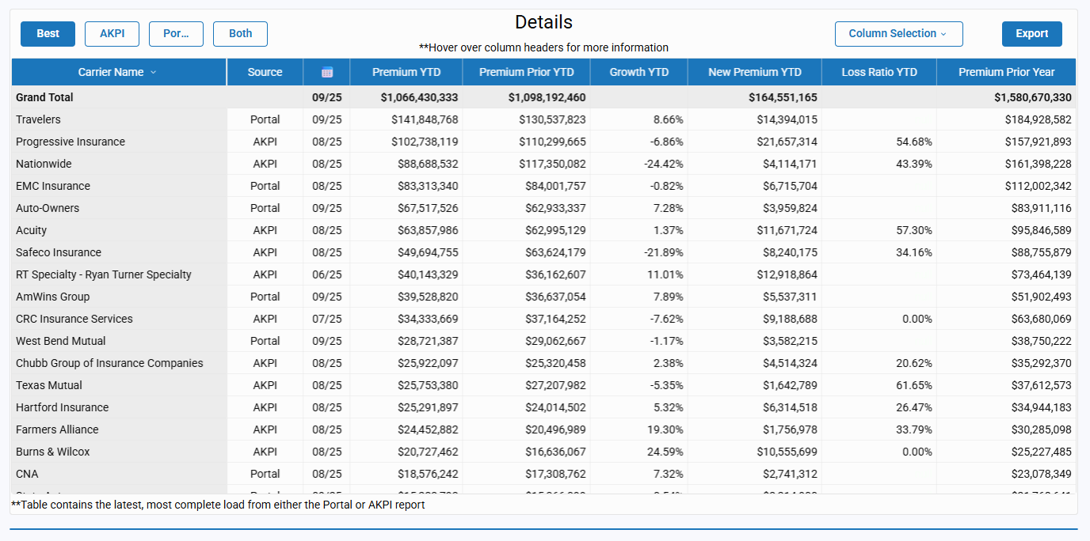Toggle the Both sources option

pos(240,34)
